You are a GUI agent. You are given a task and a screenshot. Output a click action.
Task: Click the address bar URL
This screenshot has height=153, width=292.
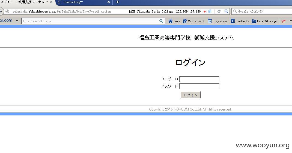[x=62, y=11]
